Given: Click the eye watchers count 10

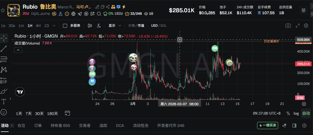Looking at the screenshot, I should (x=148, y=14).
